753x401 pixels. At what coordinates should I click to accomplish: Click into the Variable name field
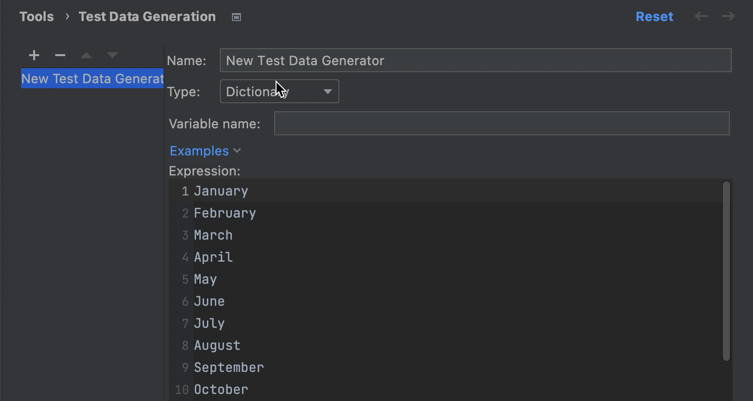click(501, 124)
